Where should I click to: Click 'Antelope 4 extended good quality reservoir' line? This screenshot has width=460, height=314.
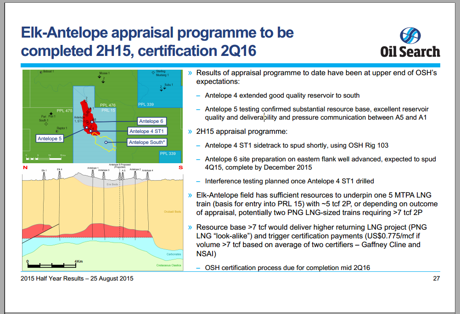click(x=282, y=95)
